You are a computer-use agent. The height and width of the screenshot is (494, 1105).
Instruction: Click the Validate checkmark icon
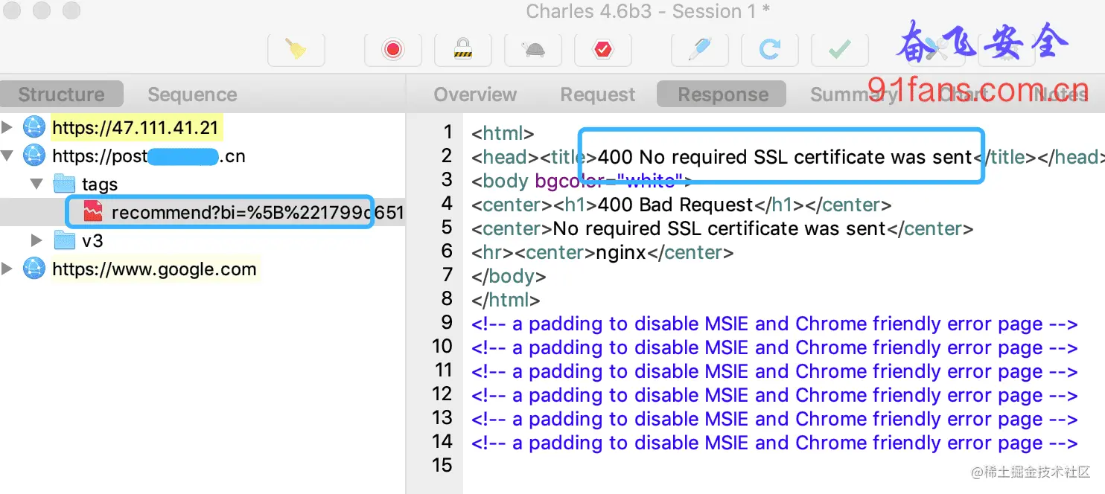(840, 49)
